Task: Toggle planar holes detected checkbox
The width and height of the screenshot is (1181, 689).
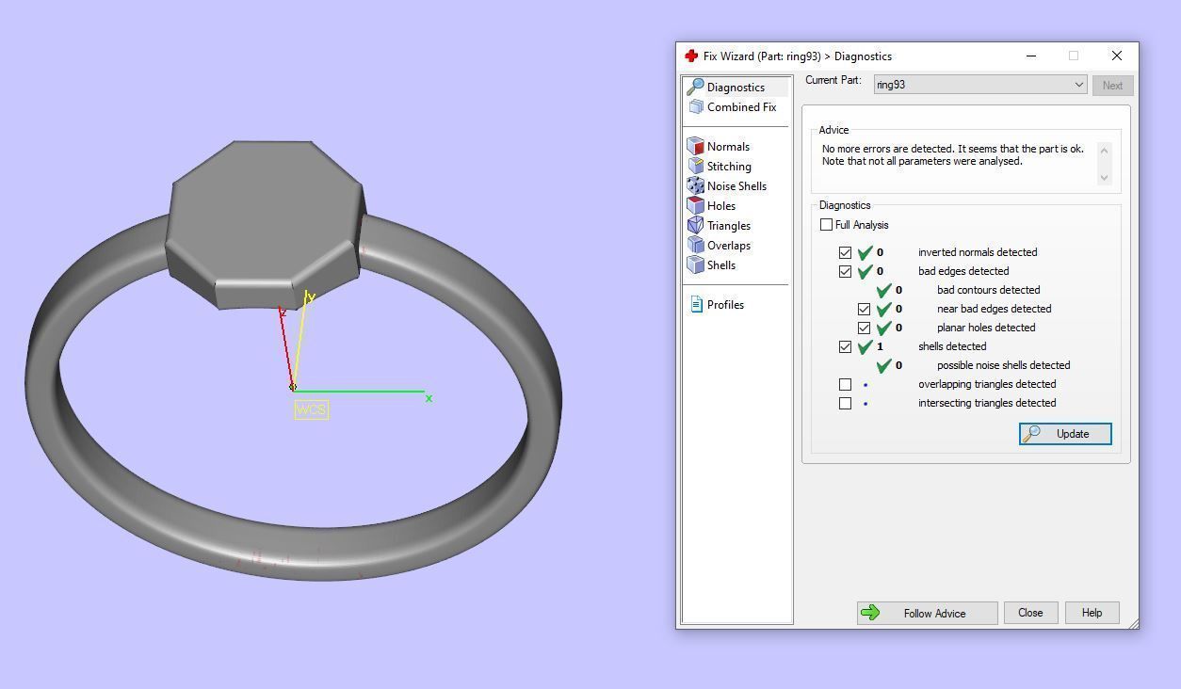Action: pos(864,328)
